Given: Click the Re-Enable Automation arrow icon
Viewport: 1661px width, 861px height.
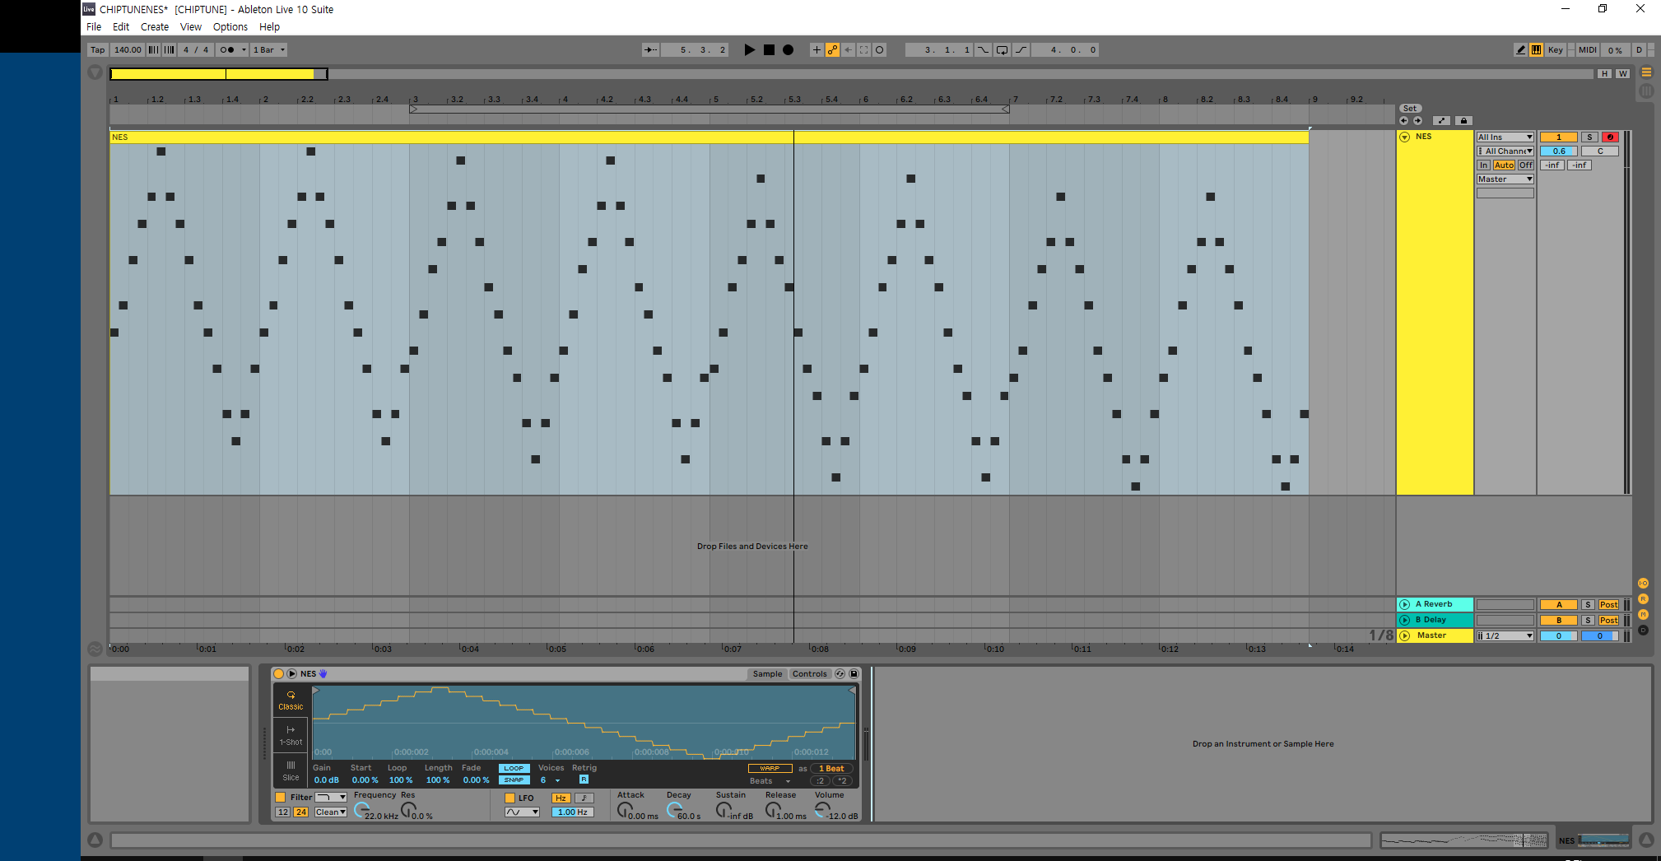Looking at the screenshot, I should tap(848, 50).
